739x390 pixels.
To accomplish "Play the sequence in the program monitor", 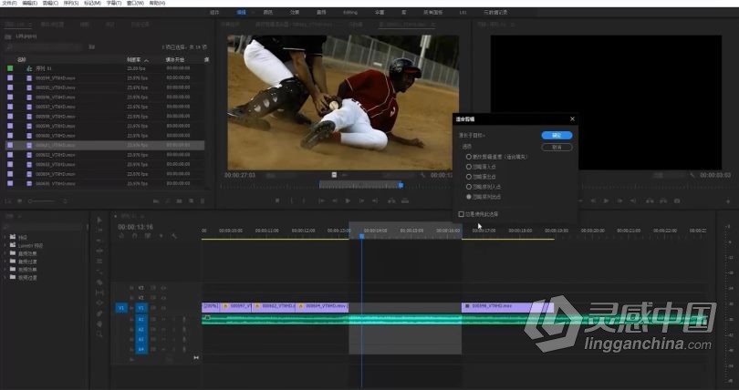I will pos(606,200).
